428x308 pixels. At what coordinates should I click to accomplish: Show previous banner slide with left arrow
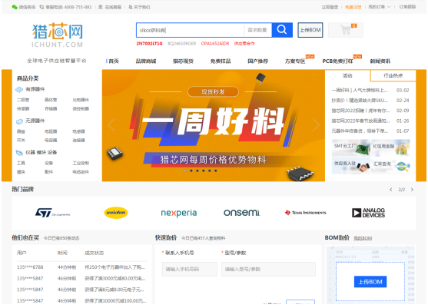(111, 125)
